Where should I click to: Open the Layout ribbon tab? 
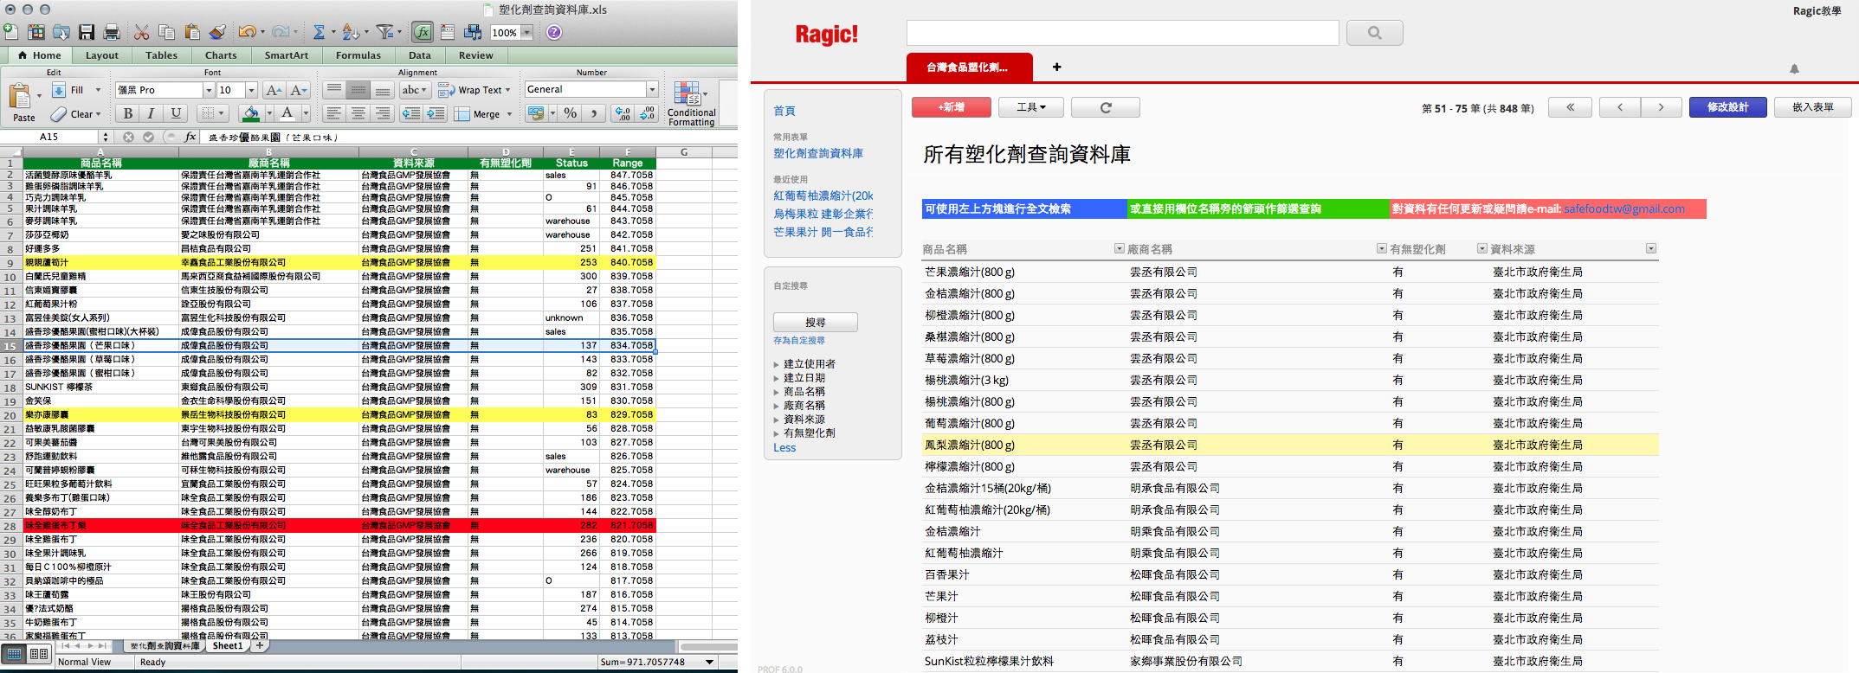(101, 55)
